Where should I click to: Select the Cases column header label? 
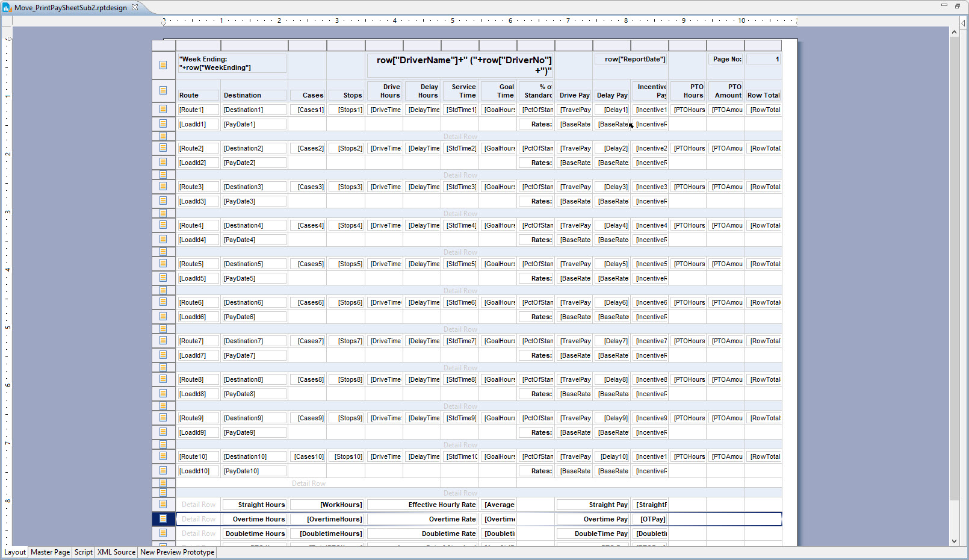point(308,95)
